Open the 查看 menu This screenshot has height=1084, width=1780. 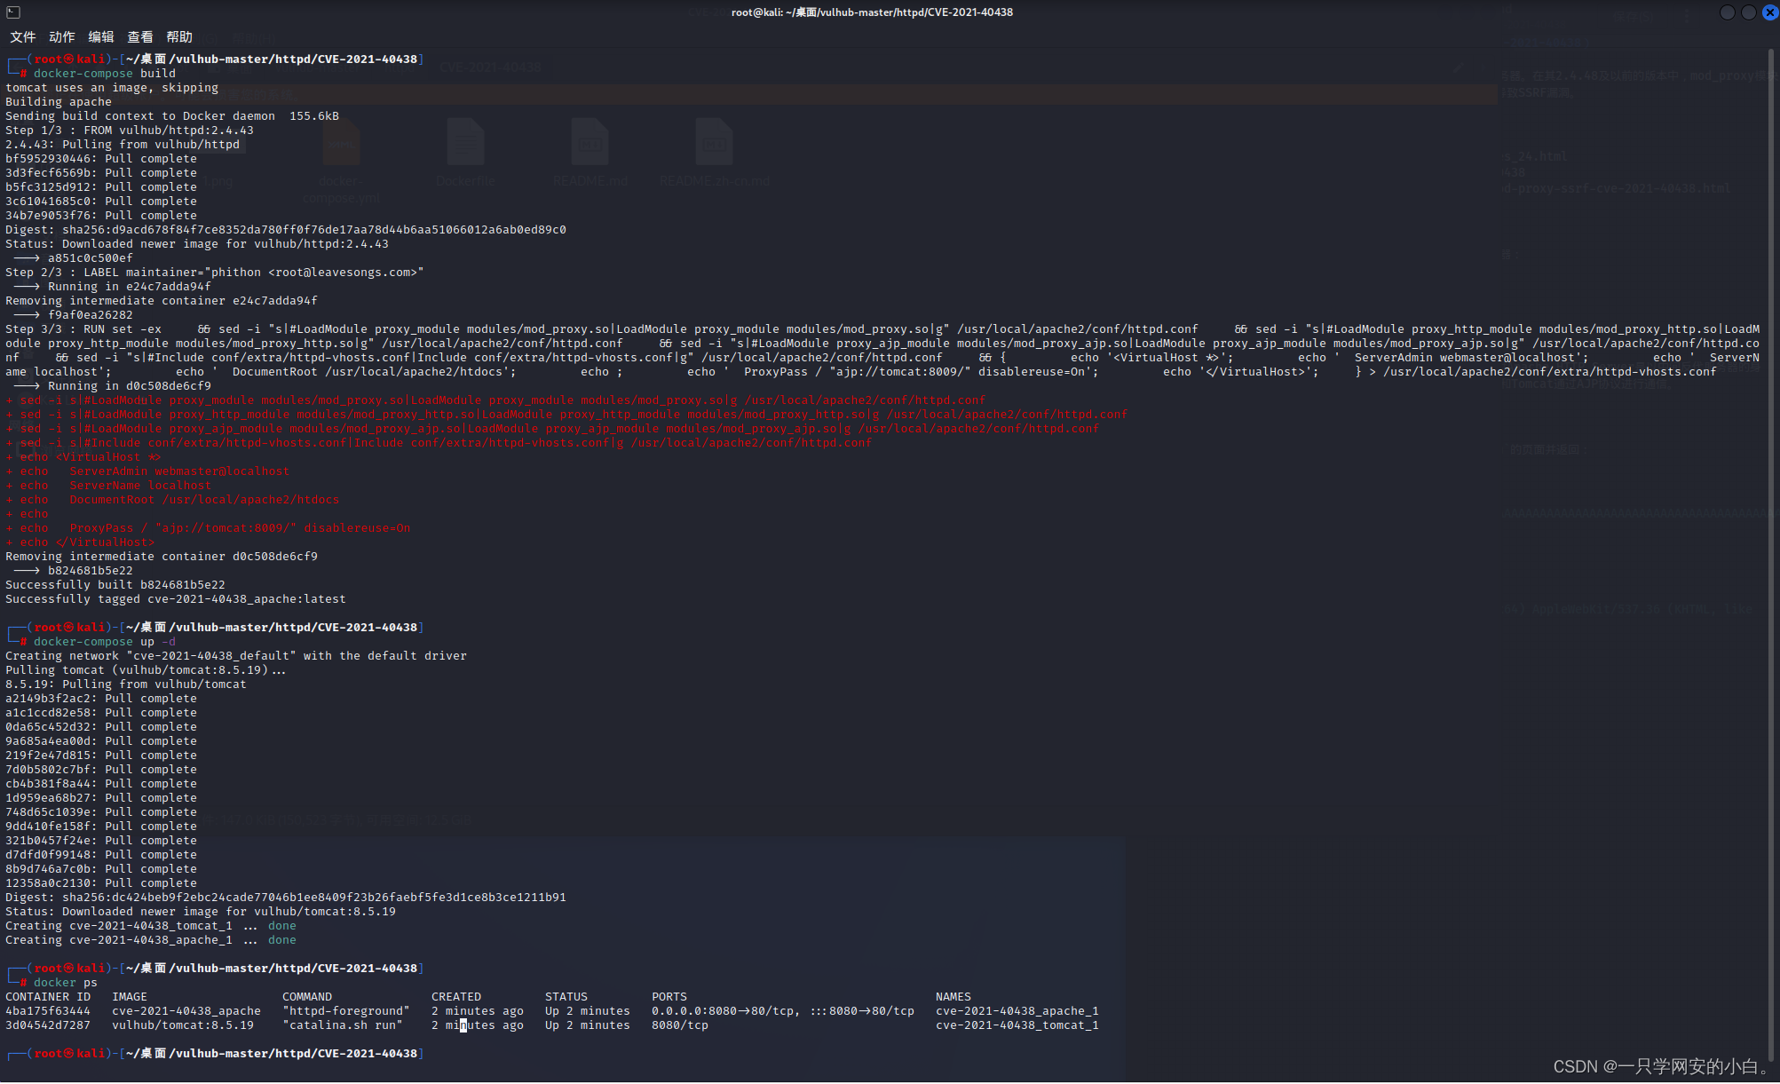[x=140, y=36]
